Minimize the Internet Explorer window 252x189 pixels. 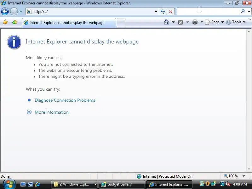[x=228, y=3]
